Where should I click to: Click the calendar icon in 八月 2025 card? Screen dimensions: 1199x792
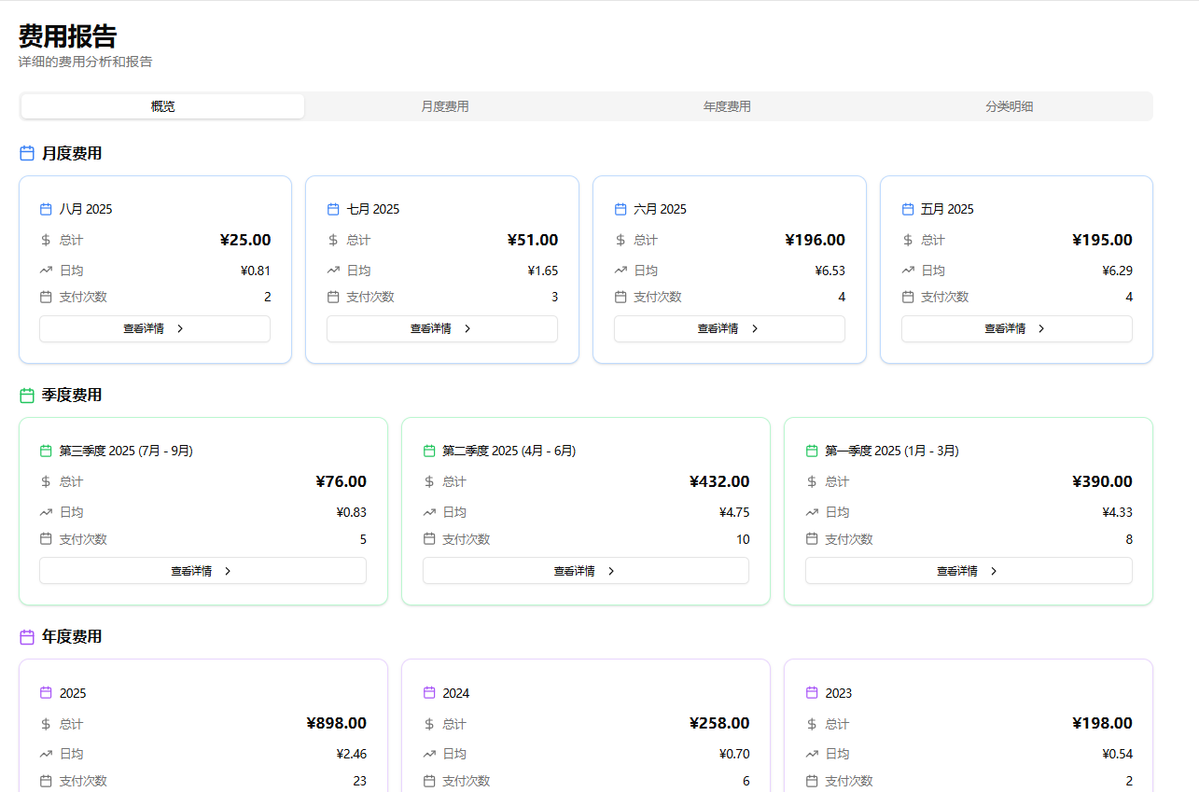[46, 209]
